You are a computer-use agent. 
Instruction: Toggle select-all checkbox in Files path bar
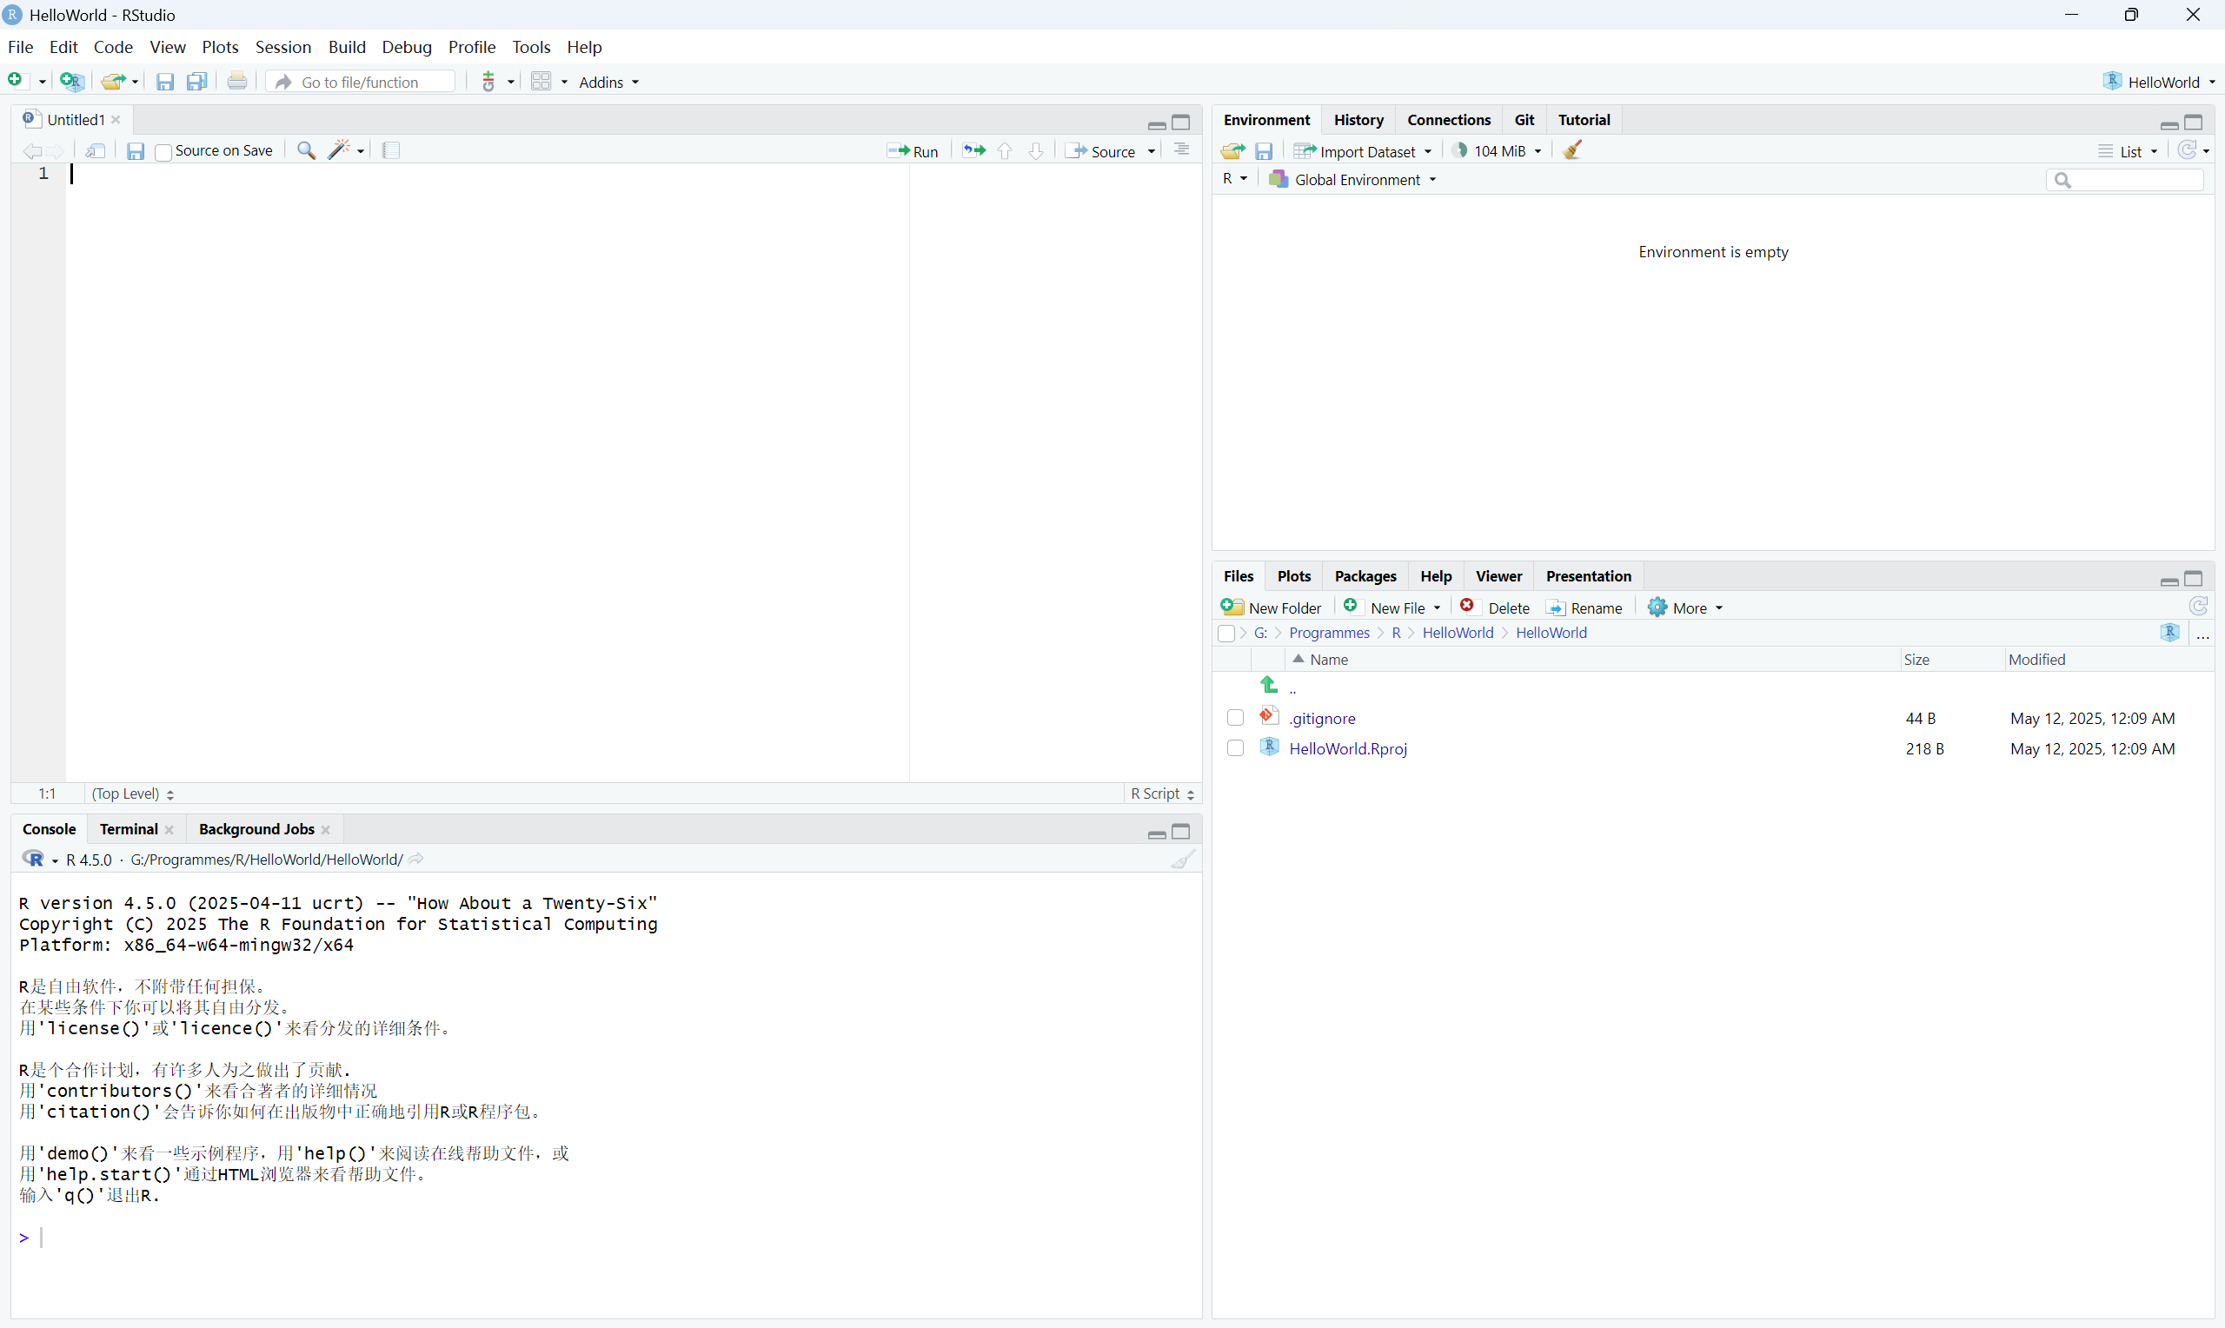[x=1226, y=634]
